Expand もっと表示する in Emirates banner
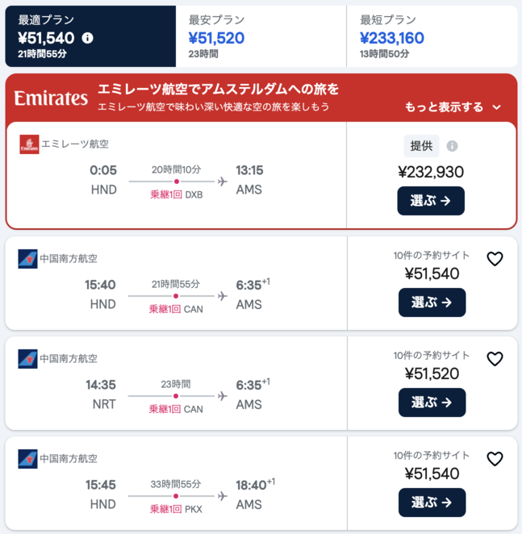The width and height of the screenshot is (522, 534). 453,107
